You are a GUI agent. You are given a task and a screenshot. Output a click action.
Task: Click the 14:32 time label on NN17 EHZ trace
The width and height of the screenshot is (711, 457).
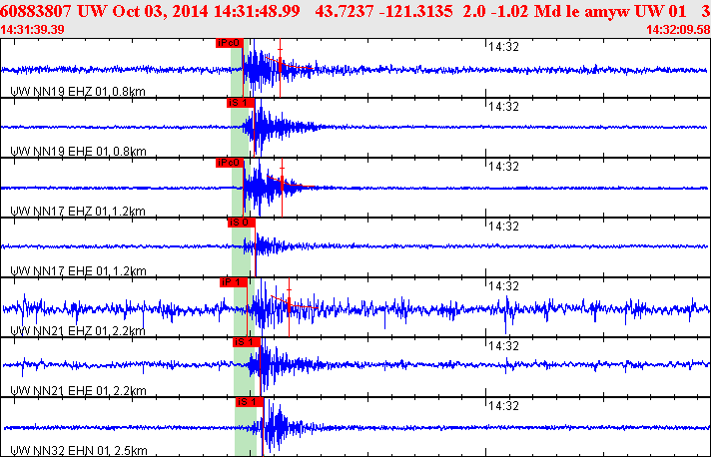tap(503, 167)
